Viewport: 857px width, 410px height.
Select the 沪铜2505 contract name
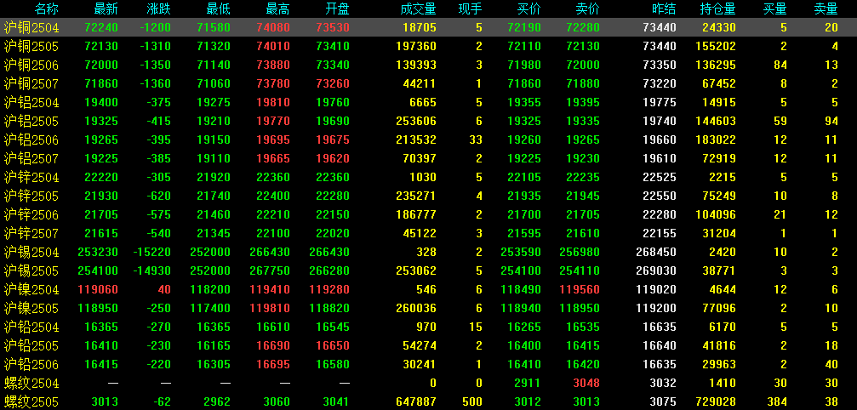[x=31, y=47]
